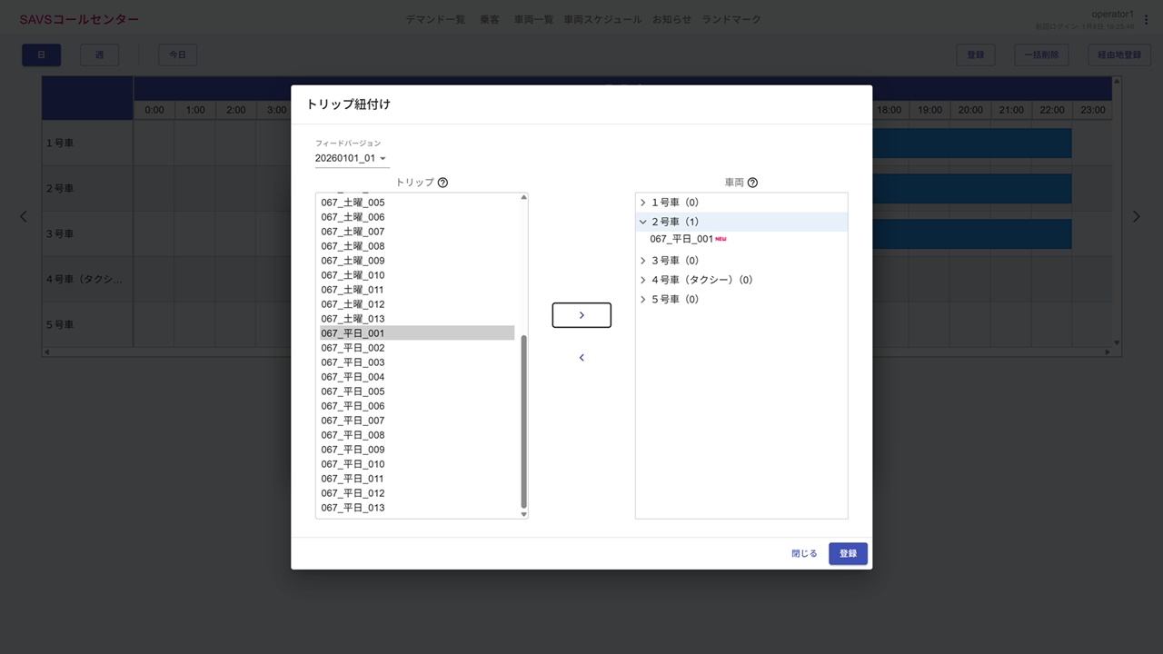Expand the 5号車 vehicle node
The image size is (1163, 654).
point(643,299)
